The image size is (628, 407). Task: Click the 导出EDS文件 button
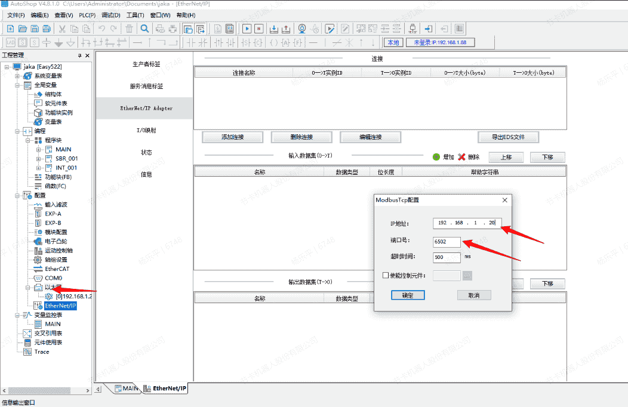pos(508,137)
